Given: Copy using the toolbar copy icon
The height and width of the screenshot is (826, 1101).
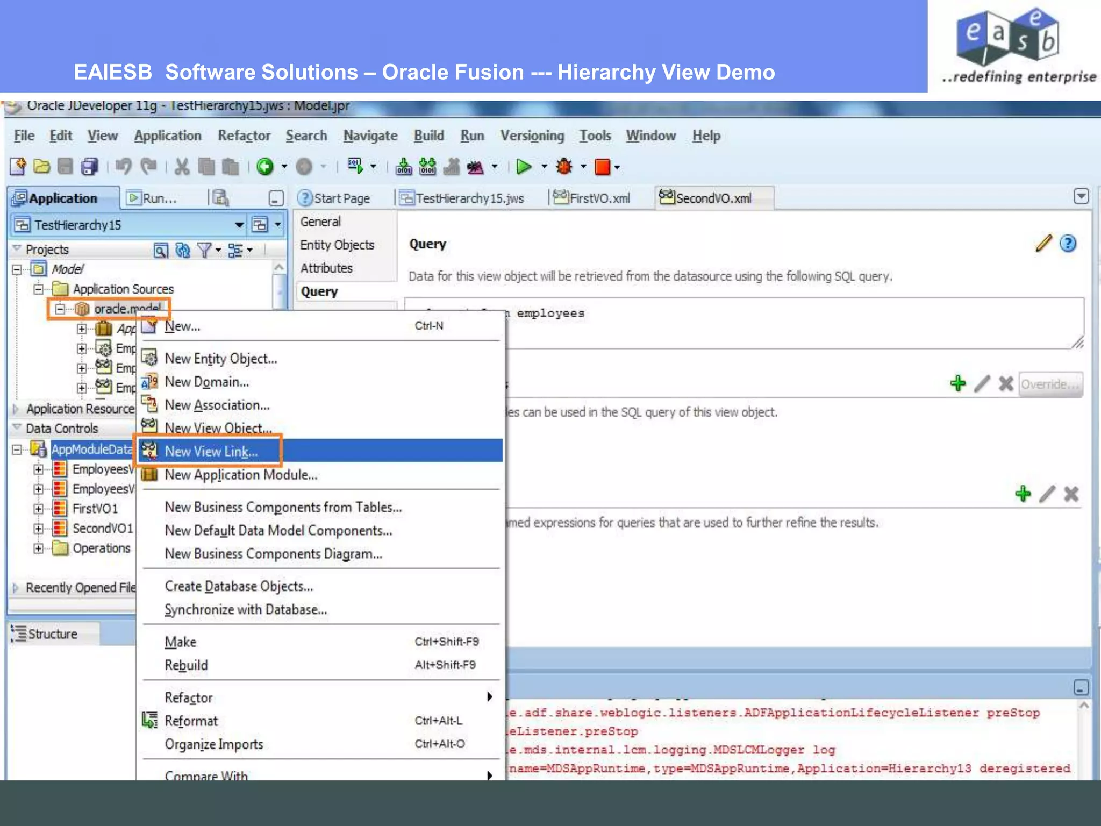Looking at the screenshot, I should (x=206, y=167).
